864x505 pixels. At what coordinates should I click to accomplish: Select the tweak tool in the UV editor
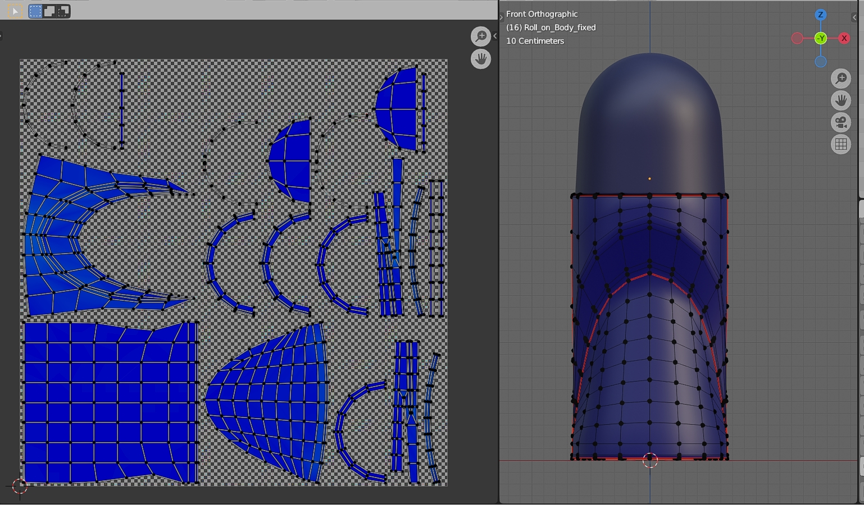(x=15, y=11)
